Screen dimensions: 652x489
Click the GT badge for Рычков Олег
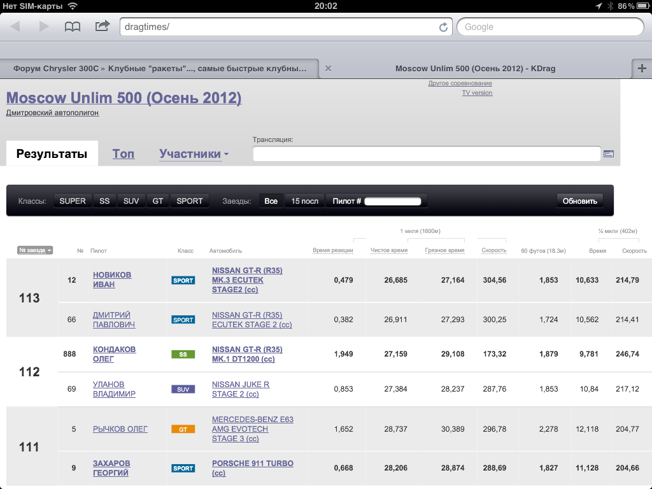[x=183, y=429]
